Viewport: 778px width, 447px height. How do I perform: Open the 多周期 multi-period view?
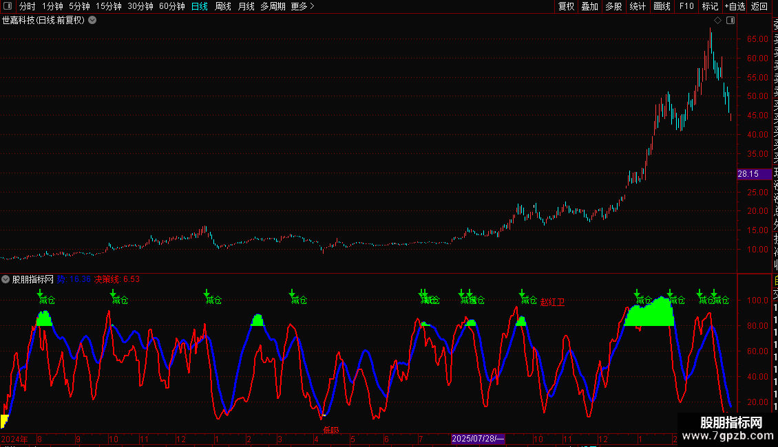[273, 7]
